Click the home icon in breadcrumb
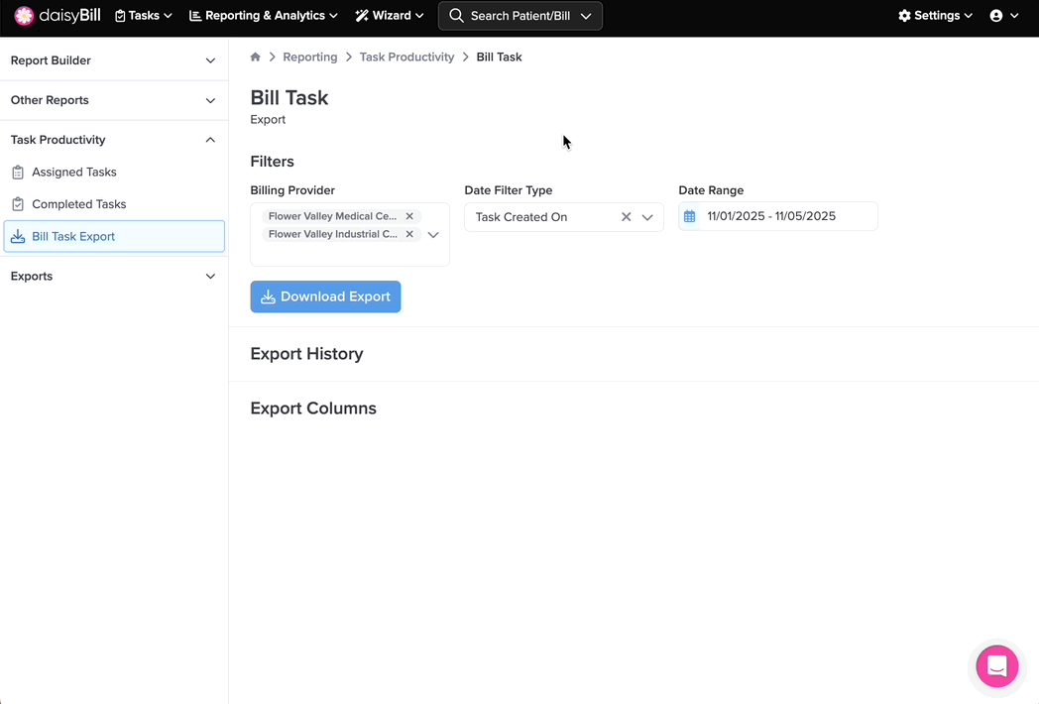This screenshot has width=1039, height=704. 256,58
